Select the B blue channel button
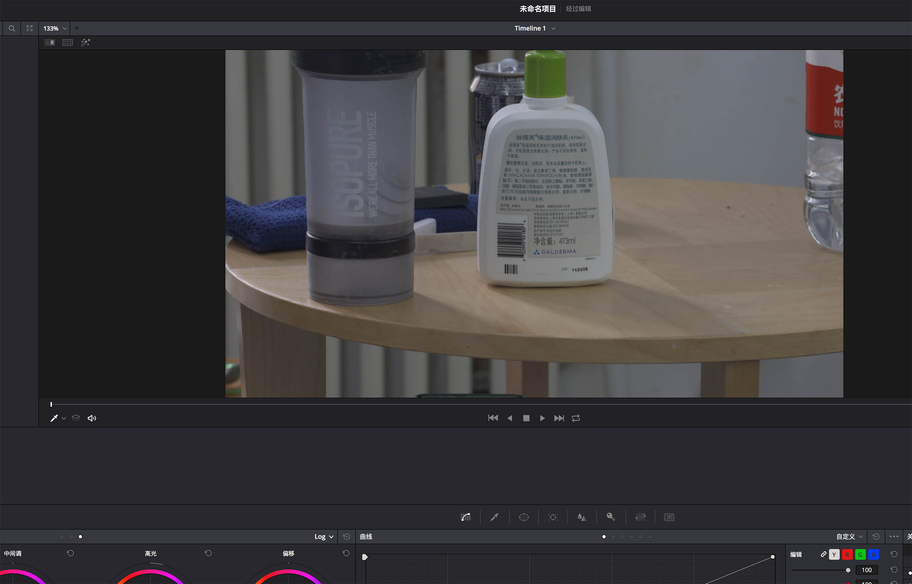 click(874, 555)
